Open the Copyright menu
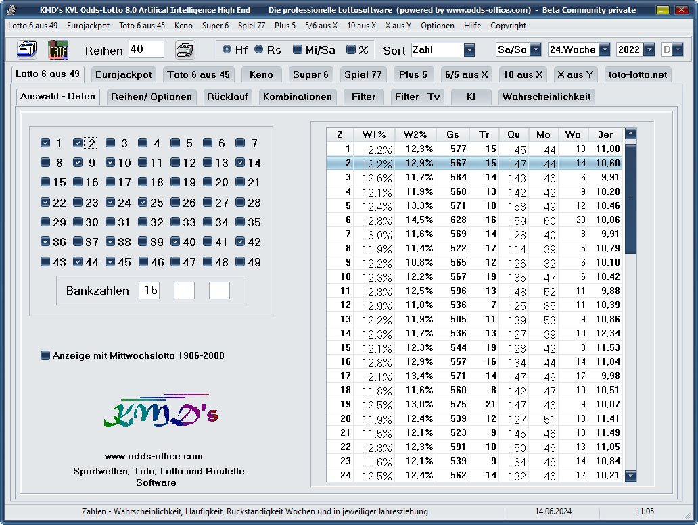Image resolution: width=698 pixels, height=525 pixels. [508, 26]
